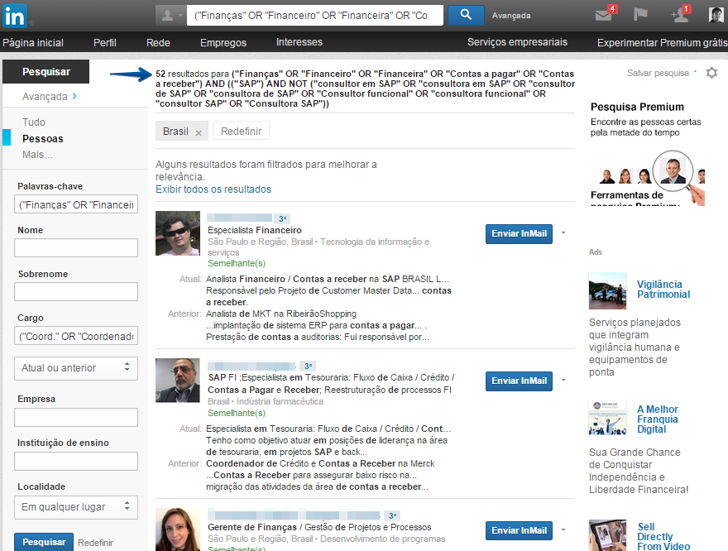Open the add connections icon
This screenshot has height=551, width=728.
(680, 14)
